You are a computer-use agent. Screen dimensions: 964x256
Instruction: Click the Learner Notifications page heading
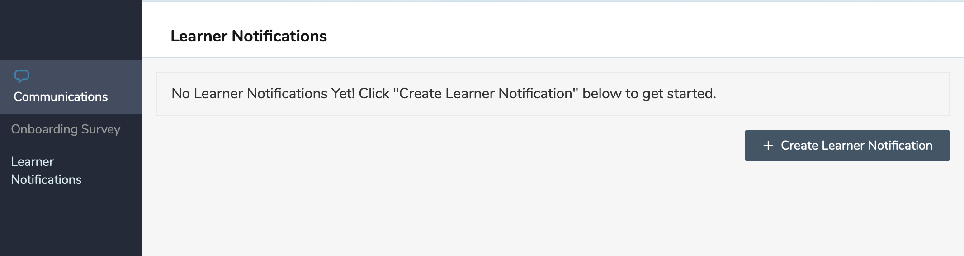pyautogui.click(x=248, y=36)
